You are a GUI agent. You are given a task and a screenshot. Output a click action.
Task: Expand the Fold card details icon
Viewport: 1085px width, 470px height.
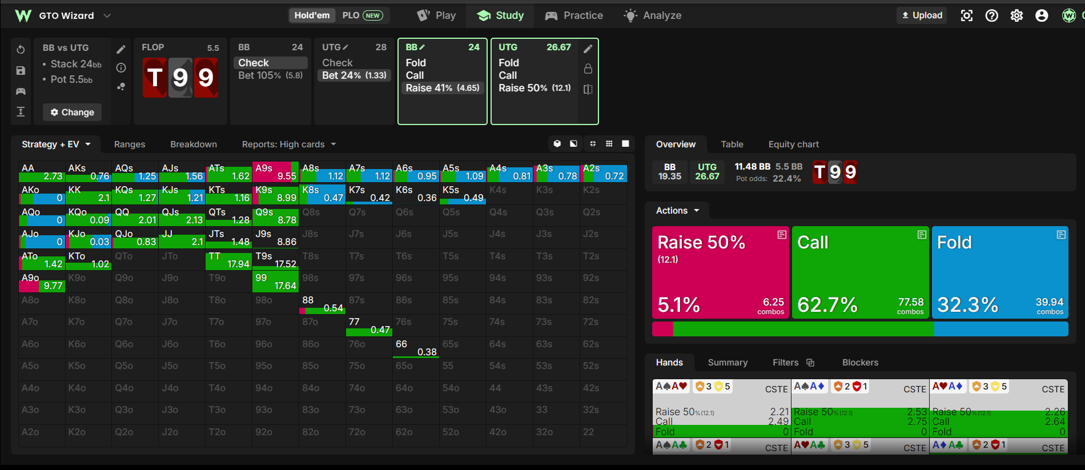coord(1061,235)
